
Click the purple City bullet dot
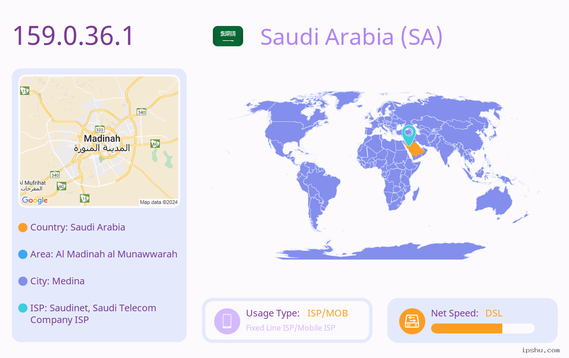(23, 281)
